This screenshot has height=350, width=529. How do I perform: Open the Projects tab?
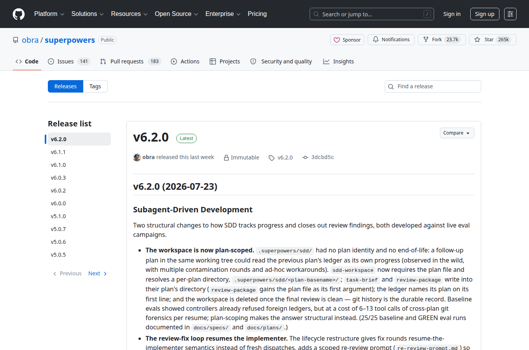225,61
